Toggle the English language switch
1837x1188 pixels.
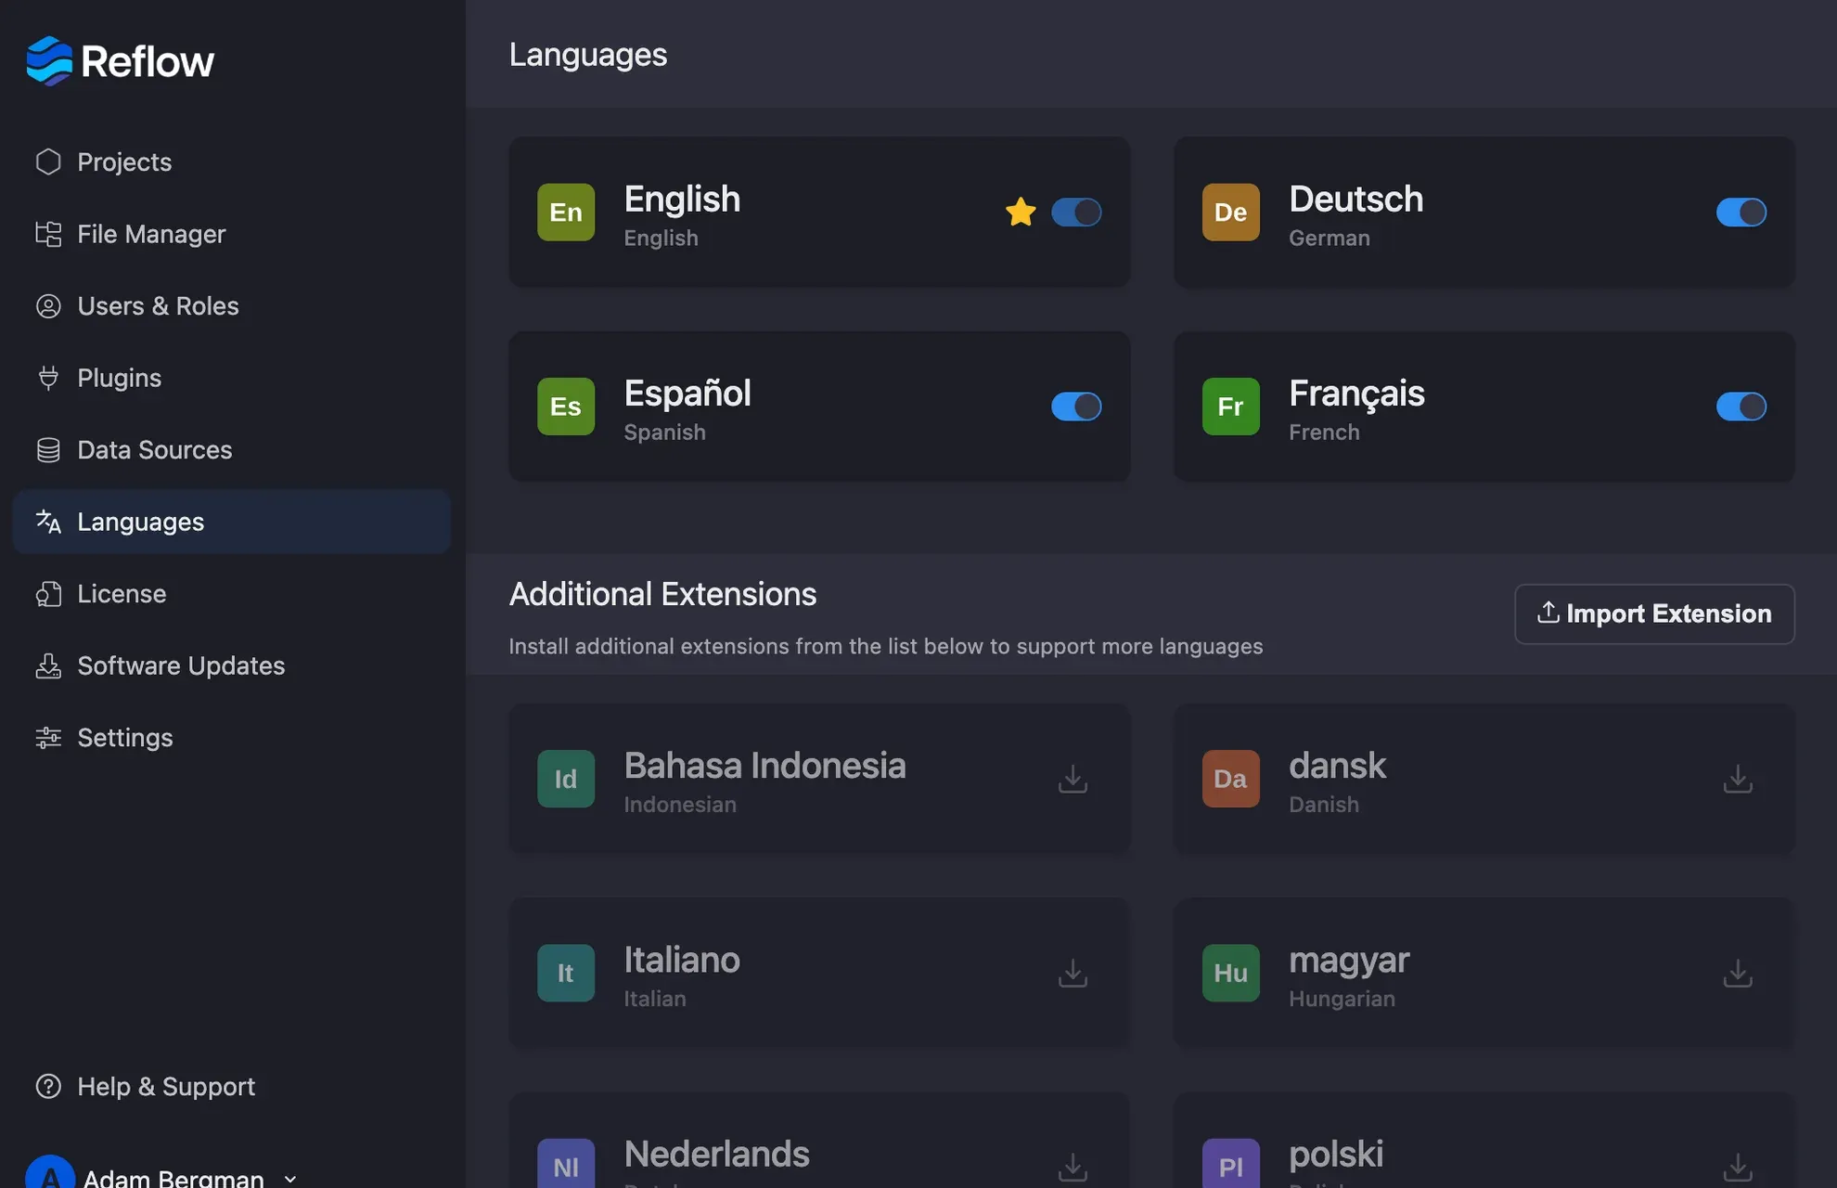click(x=1076, y=212)
